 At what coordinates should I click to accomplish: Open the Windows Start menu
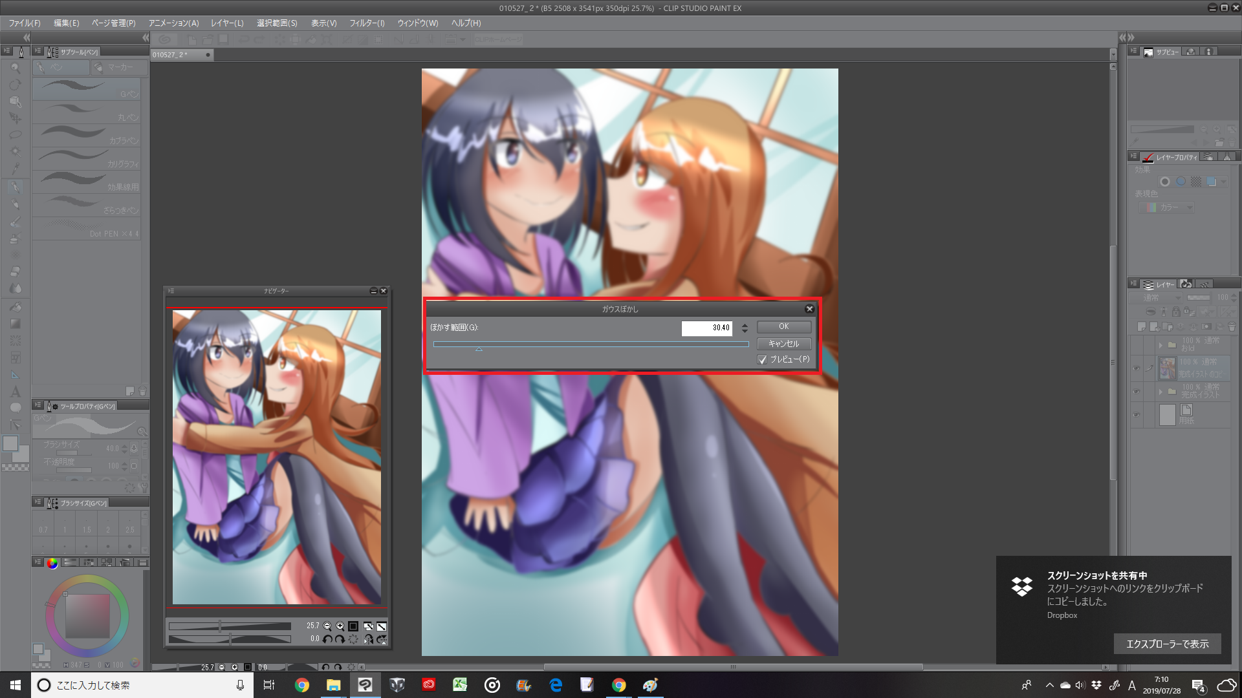point(16,685)
